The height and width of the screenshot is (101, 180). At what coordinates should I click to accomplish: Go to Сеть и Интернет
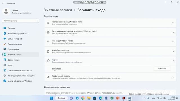pyautogui.click(x=21, y=39)
